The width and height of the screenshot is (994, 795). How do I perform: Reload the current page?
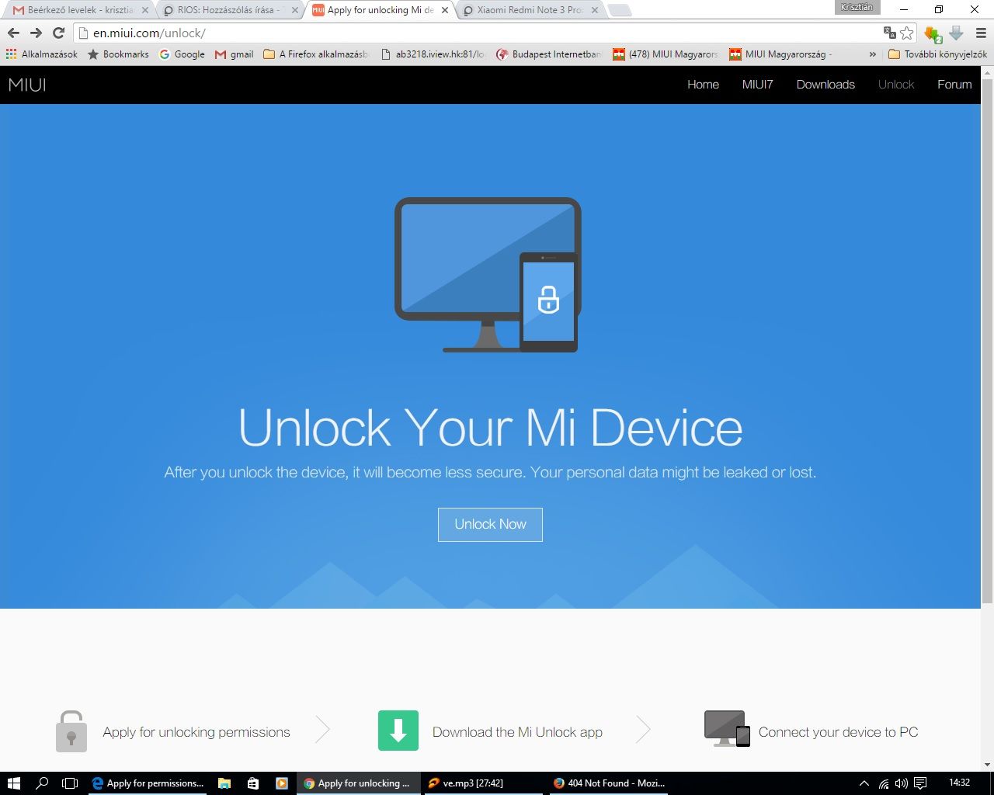[x=58, y=33]
